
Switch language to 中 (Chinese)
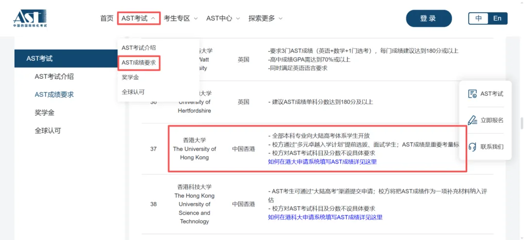pos(478,18)
